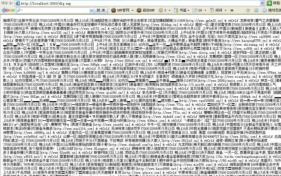
Task: Click the magnifier icon in SOSO search box
Action: pos(19,10)
